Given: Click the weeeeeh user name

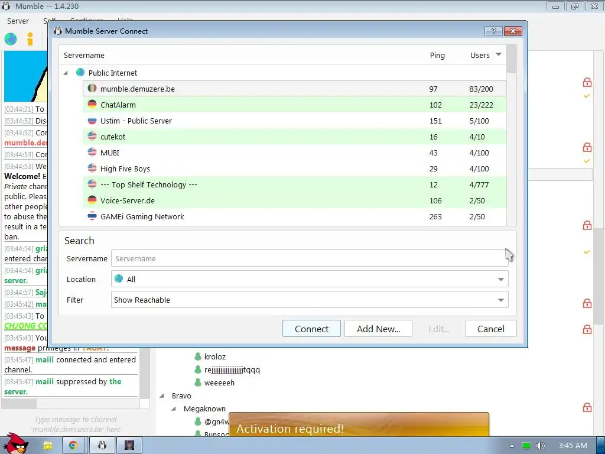Looking at the screenshot, I should [219, 382].
